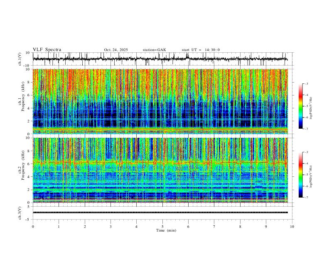
Task: Click the time axis tick label "10"
Action: pyautogui.click(x=292, y=227)
